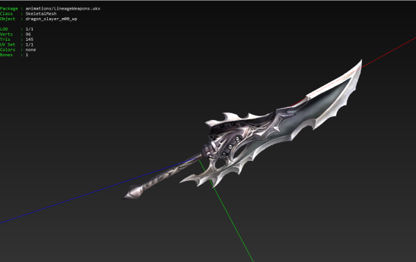This screenshot has height=262, width=416.
Task: Click the Class label
Action: [6, 14]
